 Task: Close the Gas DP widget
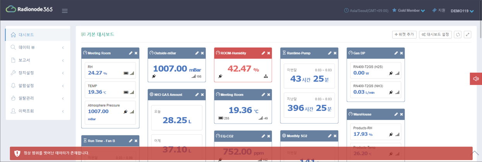coord(402,53)
